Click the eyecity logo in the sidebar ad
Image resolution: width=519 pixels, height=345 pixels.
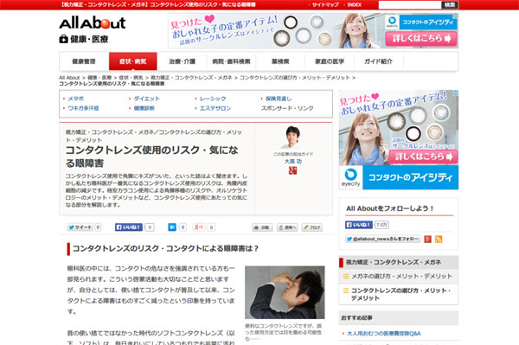[x=350, y=177]
